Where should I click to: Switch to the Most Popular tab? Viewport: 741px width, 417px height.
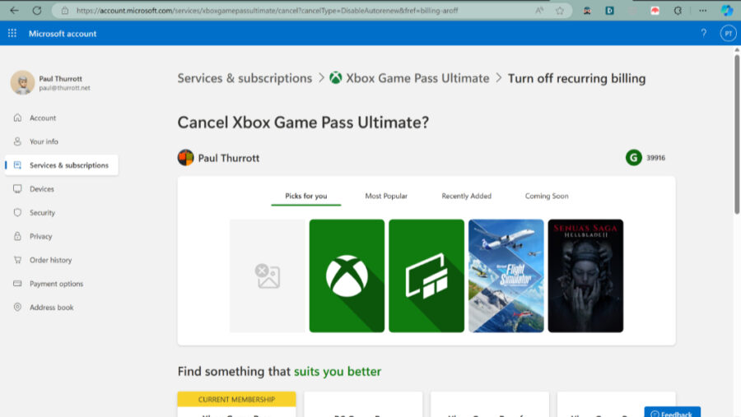coord(386,196)
